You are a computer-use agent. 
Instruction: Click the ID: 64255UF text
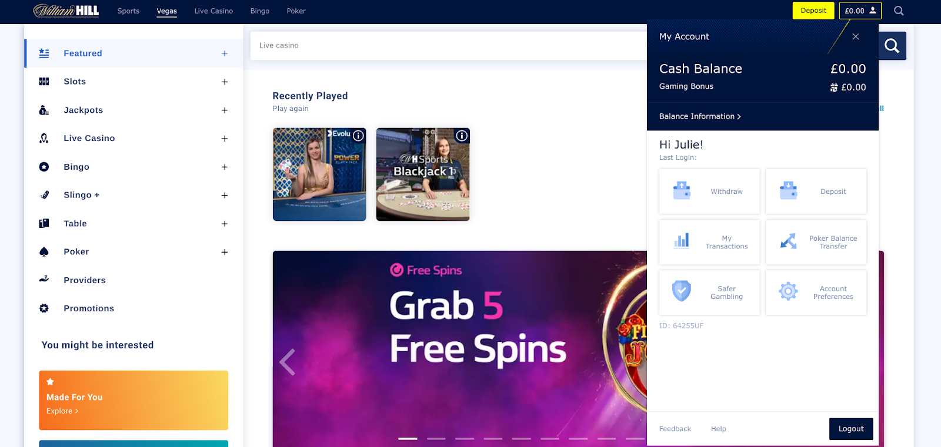(x=681, y=325)
